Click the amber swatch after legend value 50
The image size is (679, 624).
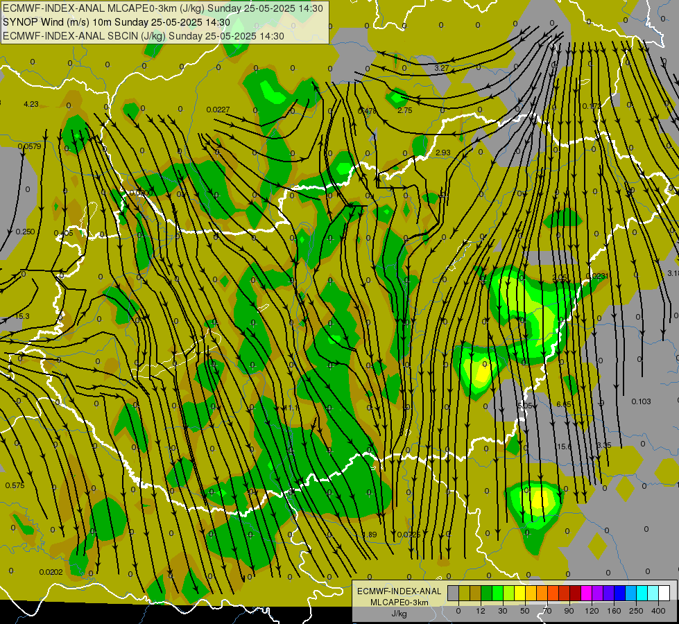tap(531, 593)
